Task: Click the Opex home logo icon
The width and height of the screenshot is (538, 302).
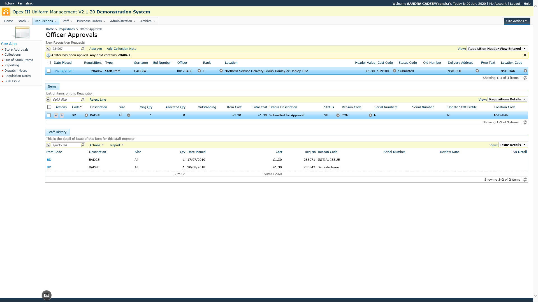Action: (6, 12)
